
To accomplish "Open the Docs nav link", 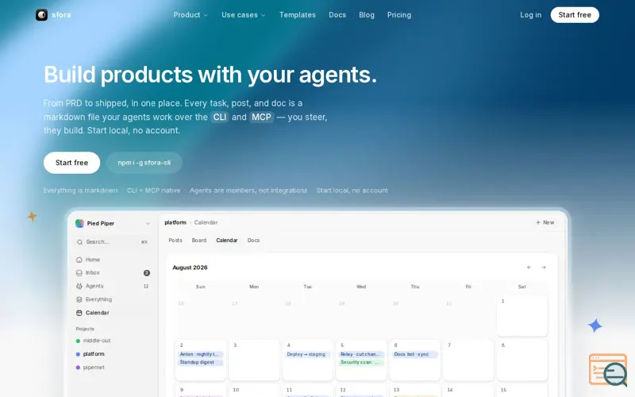I will [x=337, y=15].
